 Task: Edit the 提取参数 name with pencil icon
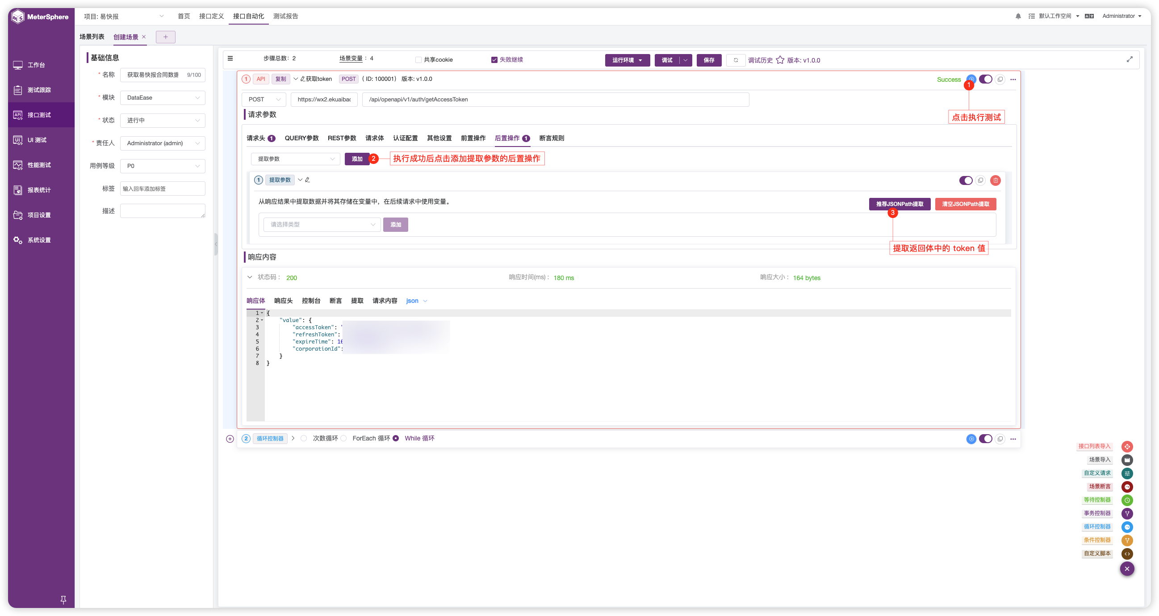(x=308, y=180)
